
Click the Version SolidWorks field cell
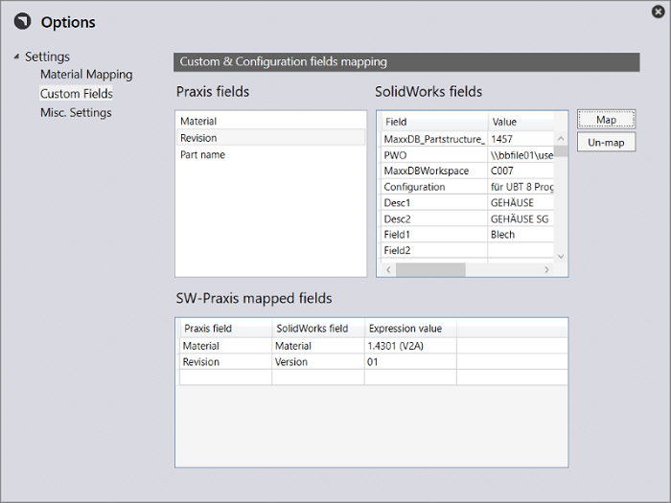click(318, 362)
